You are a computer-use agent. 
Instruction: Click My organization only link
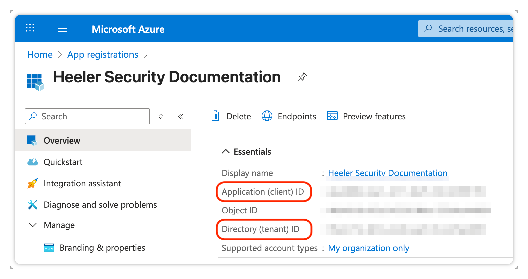pyautogui.click(x=368, y=248)
